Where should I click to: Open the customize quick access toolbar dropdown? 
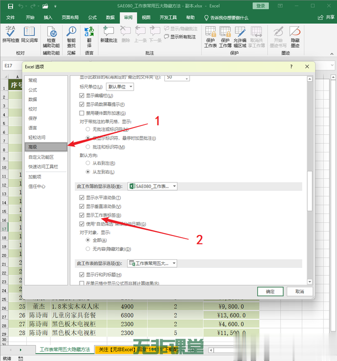[x=55, y=6]
